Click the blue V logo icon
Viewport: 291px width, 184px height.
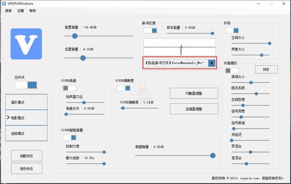pos(26,44)
